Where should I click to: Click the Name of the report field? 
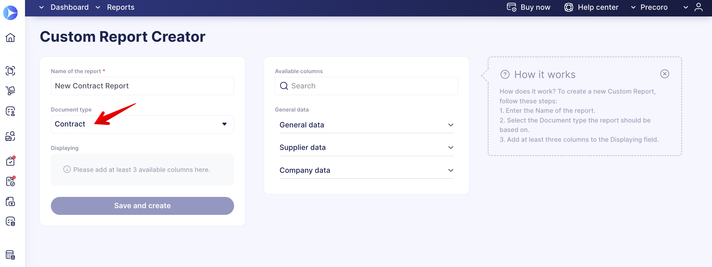click(x=142, y=86)
